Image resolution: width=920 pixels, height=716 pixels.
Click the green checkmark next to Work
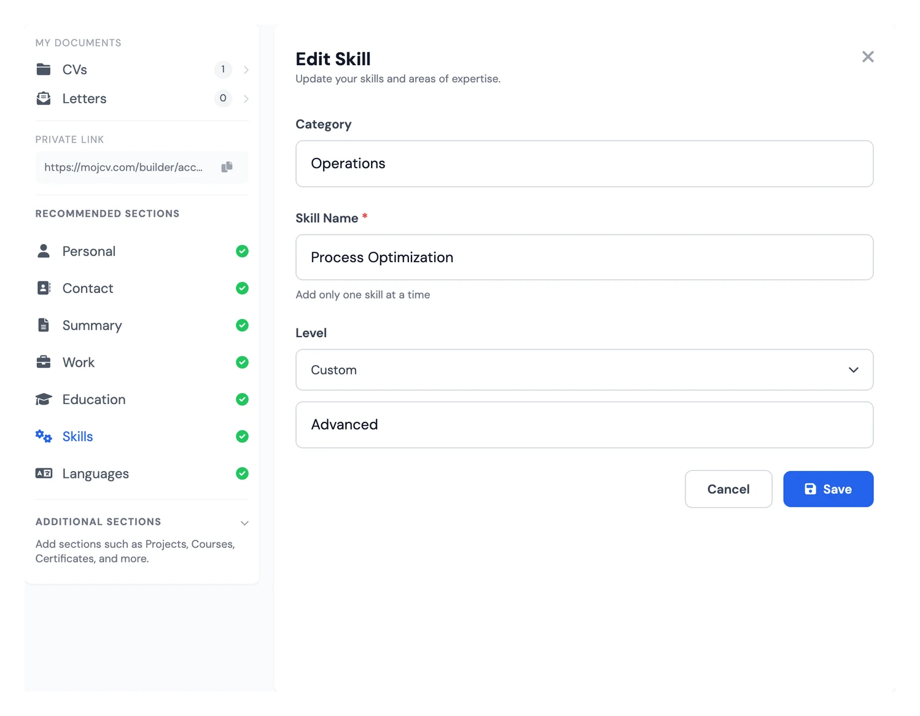coord(242,362)
